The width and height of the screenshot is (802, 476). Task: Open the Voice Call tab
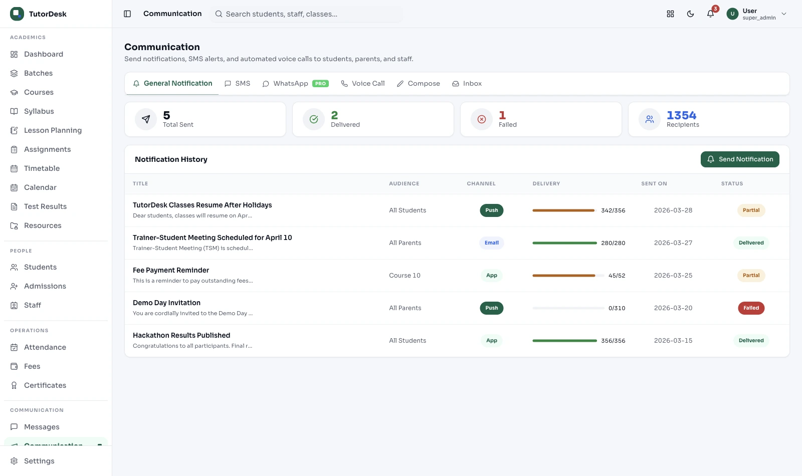click(363, 84)
